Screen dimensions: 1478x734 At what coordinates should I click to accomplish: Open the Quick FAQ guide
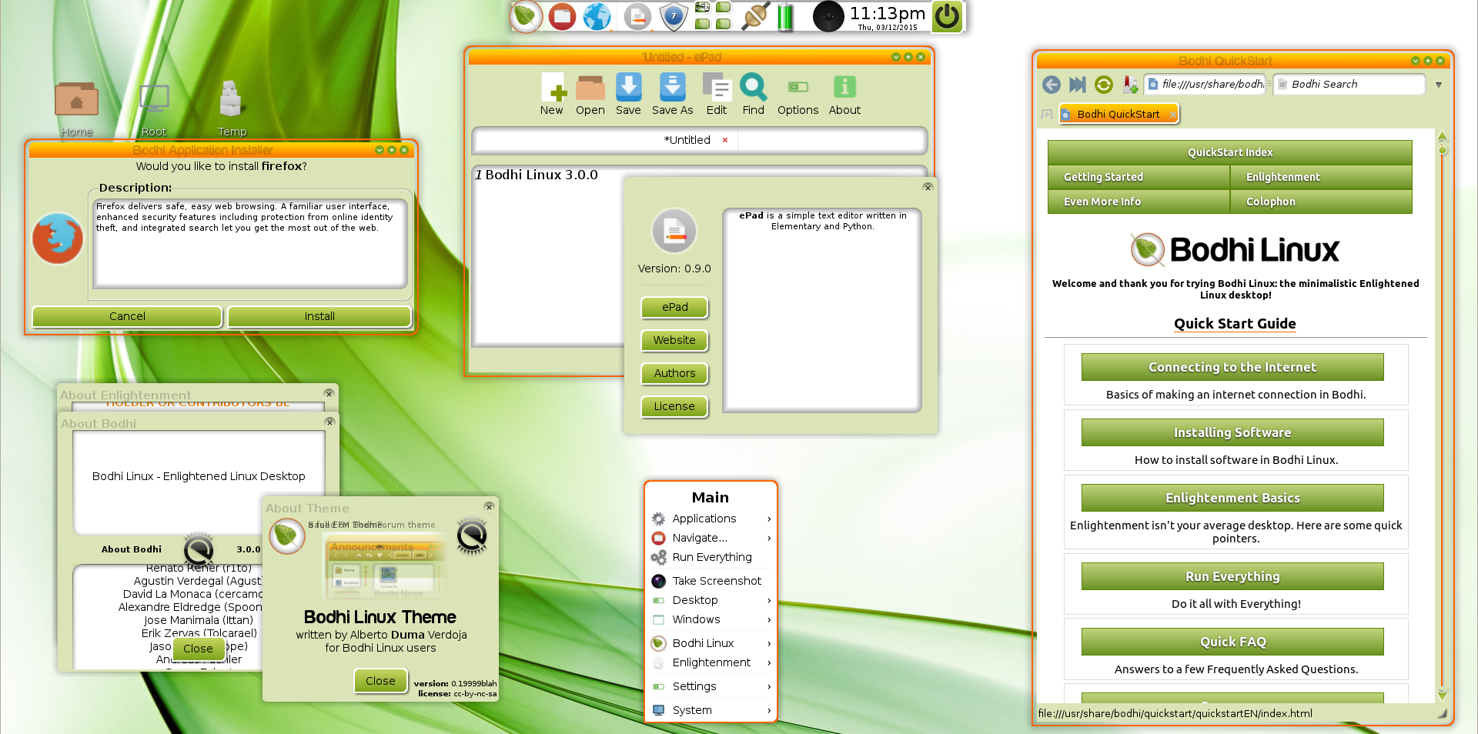(1232, 642)
